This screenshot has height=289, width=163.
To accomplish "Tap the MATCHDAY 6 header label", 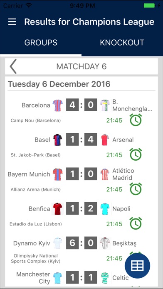I will coord(81,66).
